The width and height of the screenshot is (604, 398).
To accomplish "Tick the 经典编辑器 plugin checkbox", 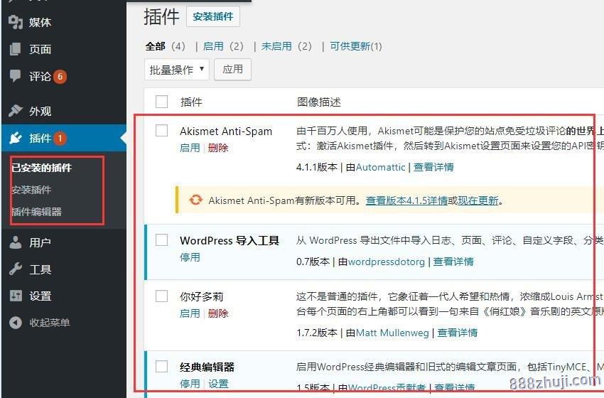I will (x=162, y=366).
